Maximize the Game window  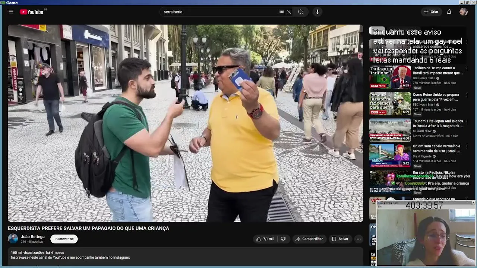[467, 3]
